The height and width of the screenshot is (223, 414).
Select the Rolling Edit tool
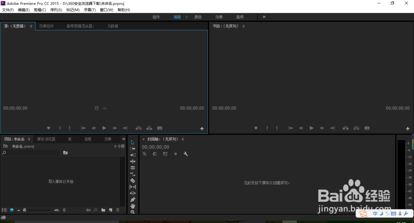[132, 168]
